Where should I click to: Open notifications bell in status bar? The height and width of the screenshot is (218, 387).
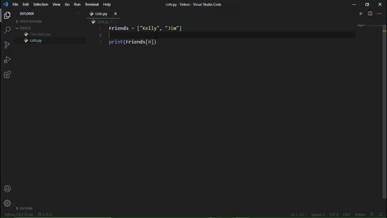pos(380,214)
